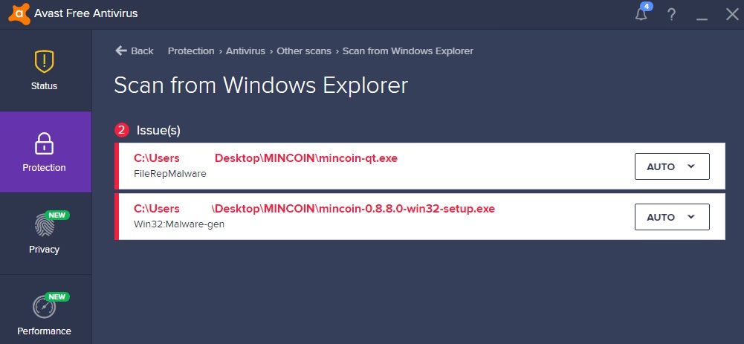Open the Privacy sidebar section
The height and width of the screenshot is (344, 744).
coord(44,233)
